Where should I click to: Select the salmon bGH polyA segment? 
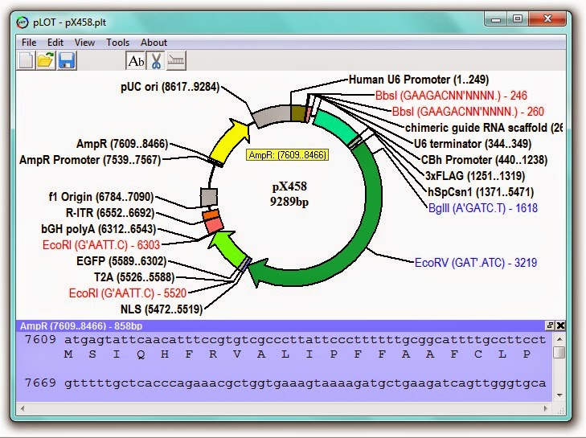click(x=214, y=226)
